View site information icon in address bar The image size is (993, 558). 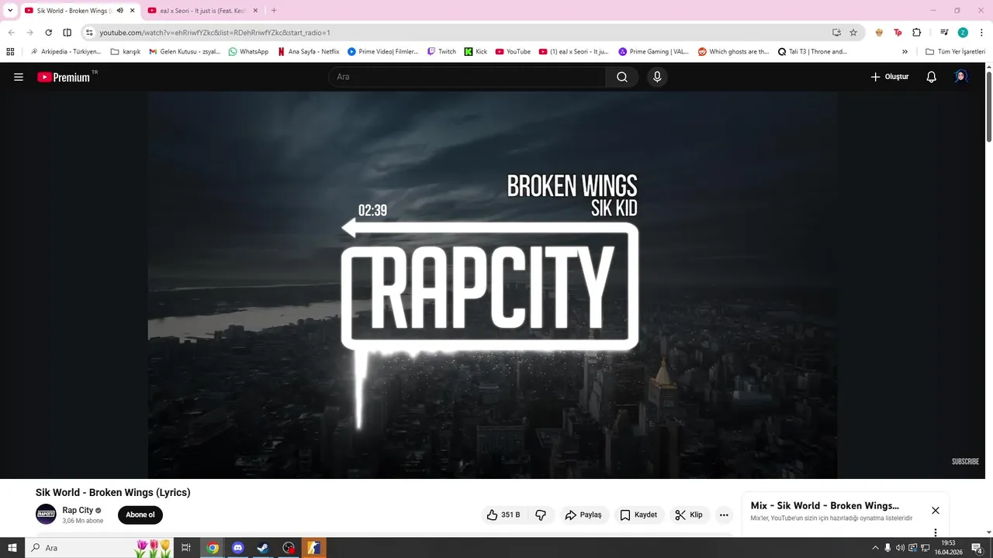click(89, 33)
